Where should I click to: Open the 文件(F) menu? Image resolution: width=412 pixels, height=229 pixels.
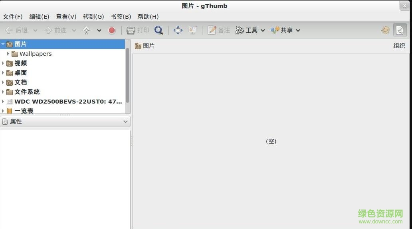(13, 17)
